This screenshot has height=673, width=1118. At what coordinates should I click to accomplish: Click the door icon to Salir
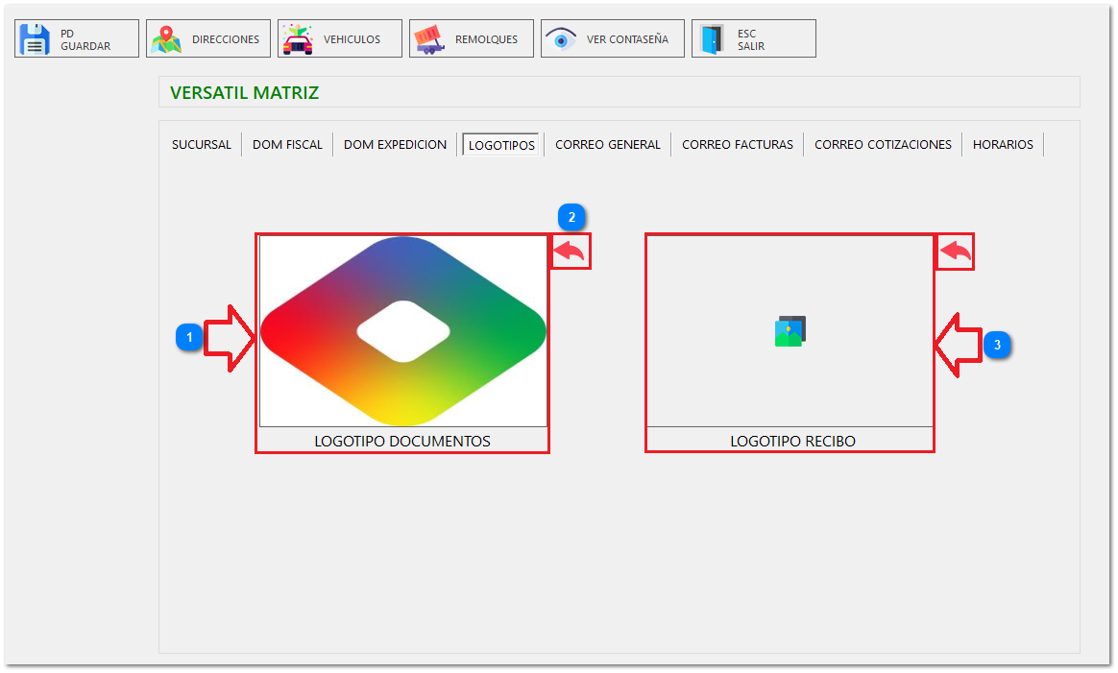click(x=712, y=39)
